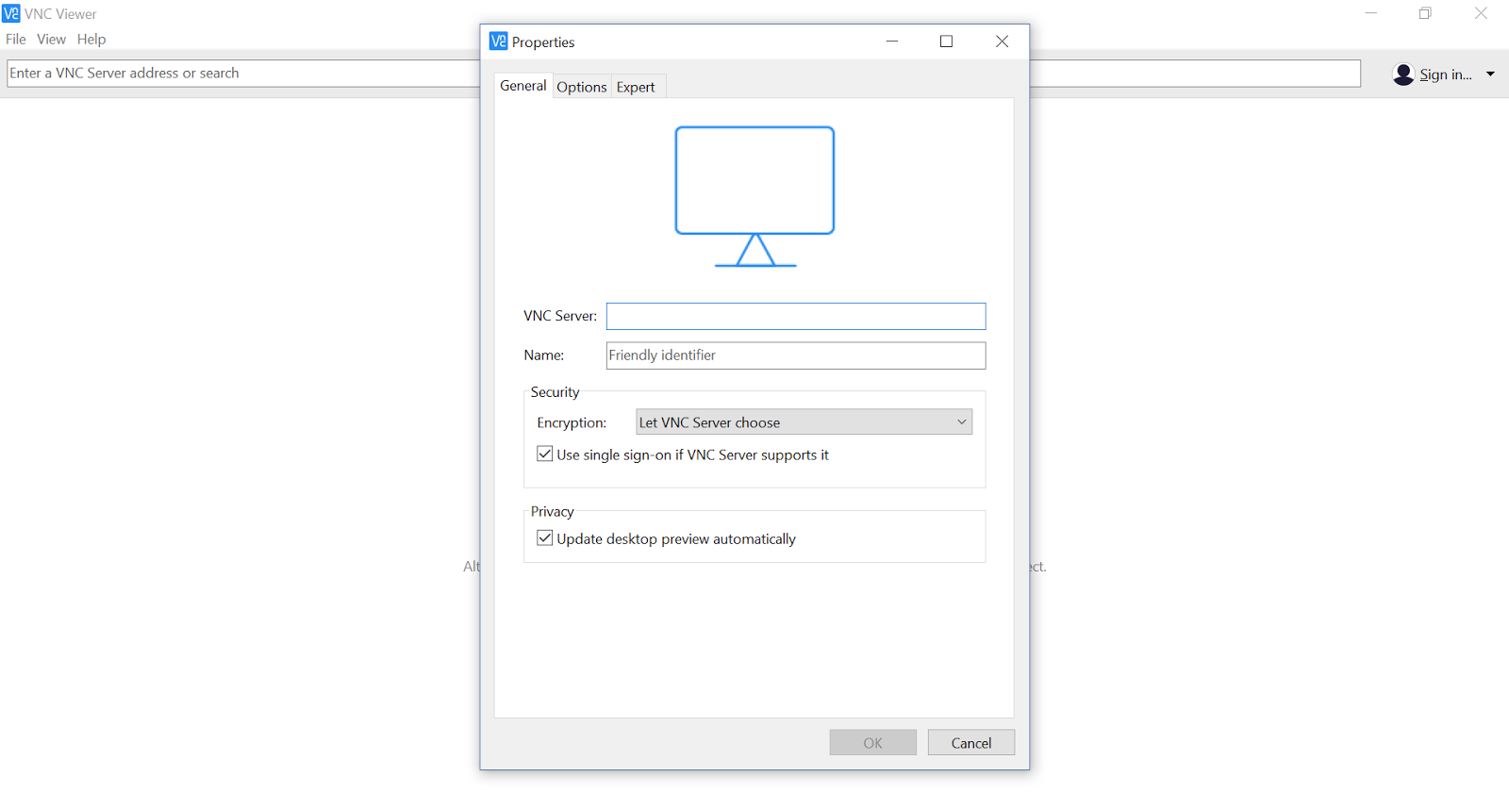Click the blue monitor preview image

(754, 196)
